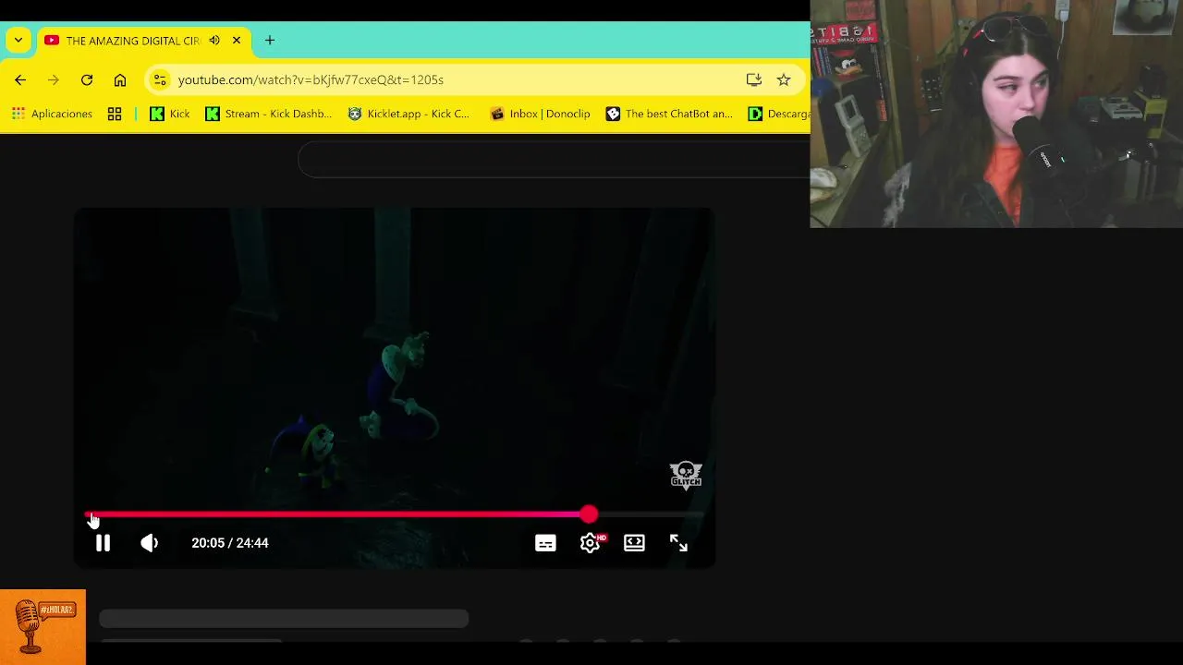Click the 20:05 / 24:44 time display
The width and height of the screenshot is (1183, 665).
(230, 543)
